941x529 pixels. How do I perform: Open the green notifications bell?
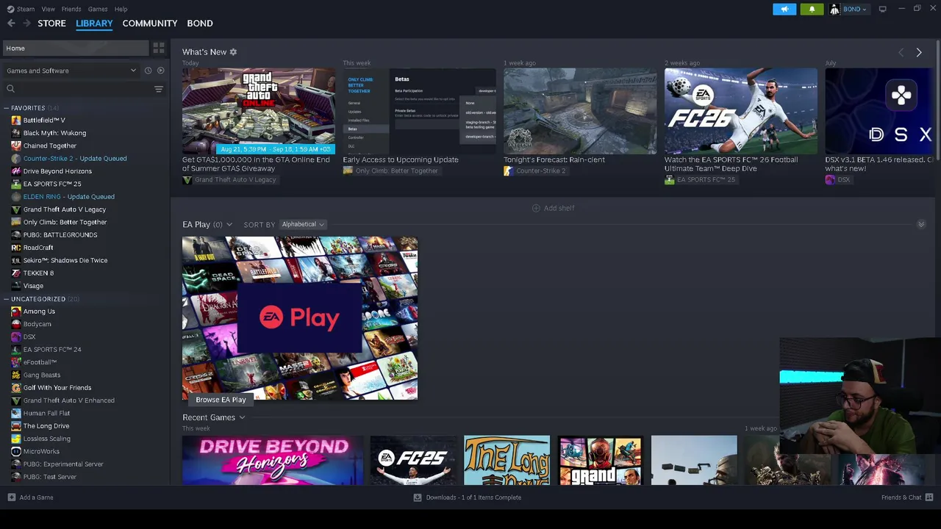tap(812, 9)
